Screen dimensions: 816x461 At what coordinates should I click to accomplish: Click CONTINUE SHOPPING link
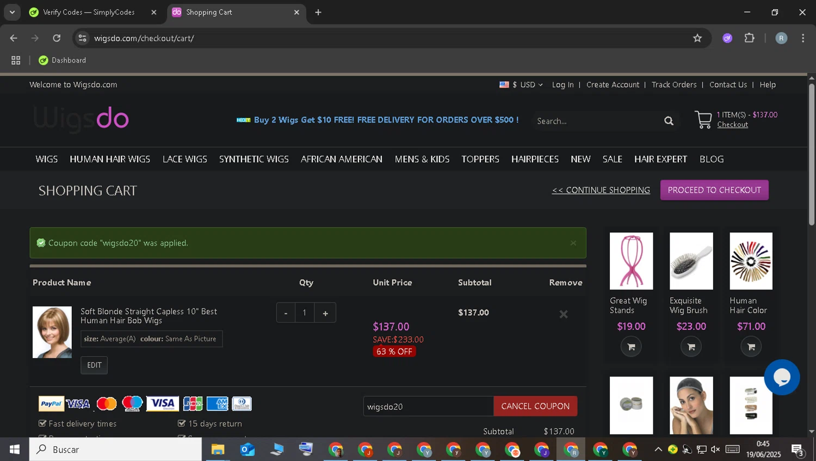[601, 190]
